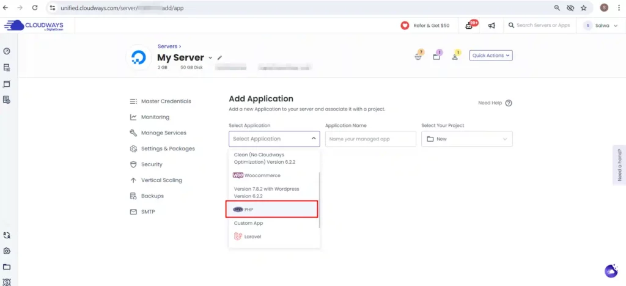Open the browser profile avatar
Image resolution: width=626 pixels, height=286 pixels.
(605, 7)
